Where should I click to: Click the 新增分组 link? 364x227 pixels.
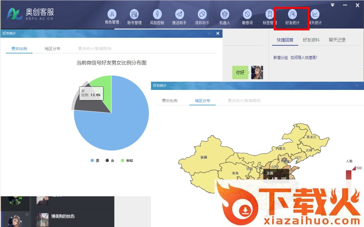point(280,58)
